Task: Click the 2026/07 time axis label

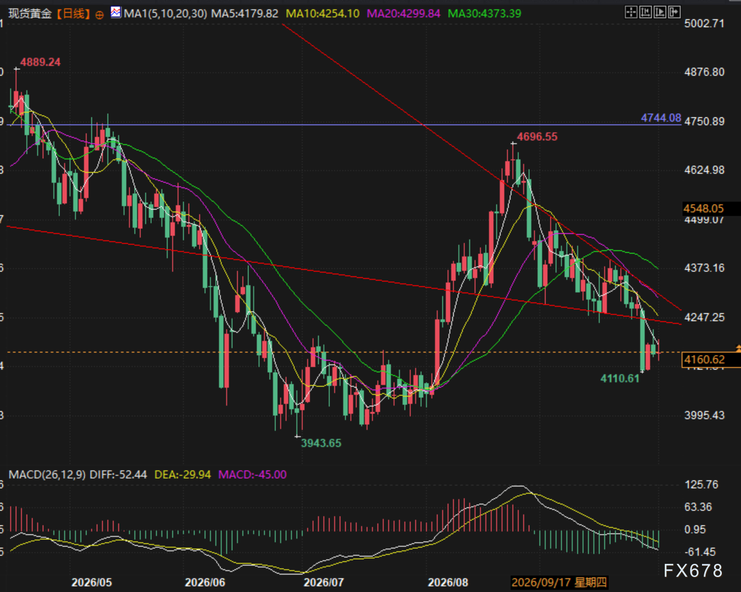Action: click(x=324, y=582)
